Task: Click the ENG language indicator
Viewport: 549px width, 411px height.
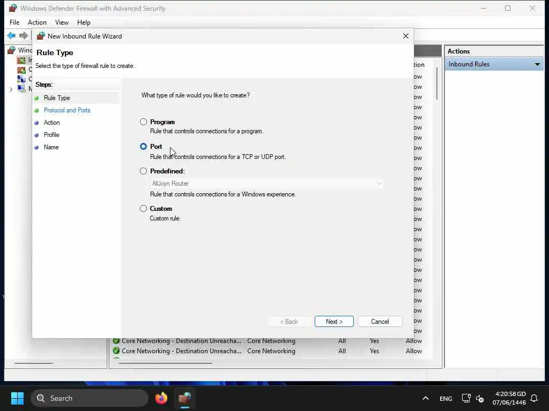Action: click(446, 398)
